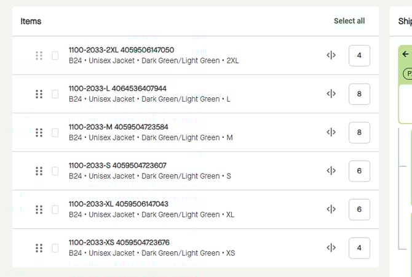Click quantity field for 1100-2033-XS

(x=359, y=248)
